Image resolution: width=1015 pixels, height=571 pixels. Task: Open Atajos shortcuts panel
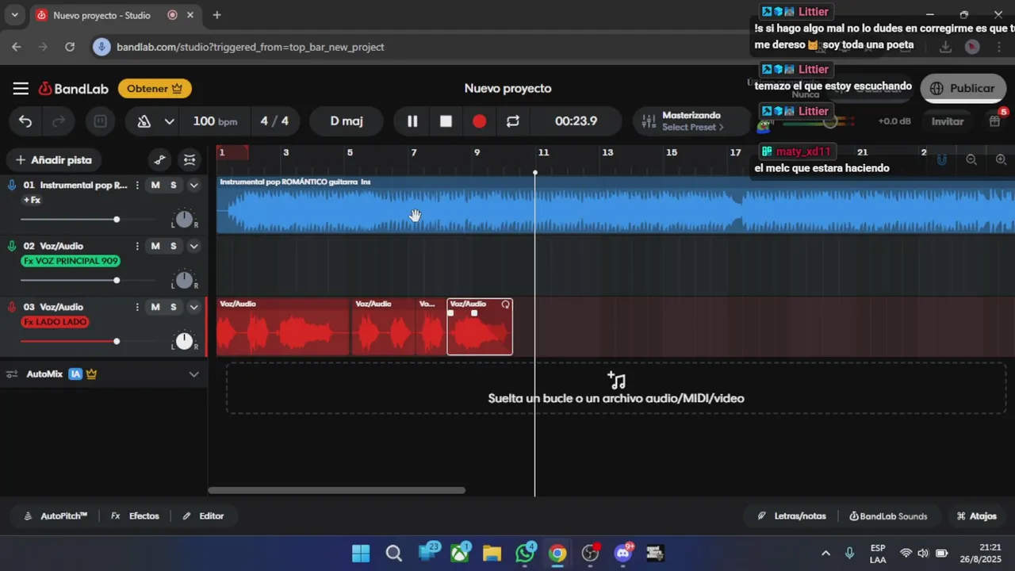pos(976,516)
